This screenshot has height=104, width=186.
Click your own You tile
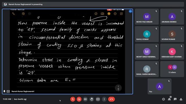[x=160, y=86]
